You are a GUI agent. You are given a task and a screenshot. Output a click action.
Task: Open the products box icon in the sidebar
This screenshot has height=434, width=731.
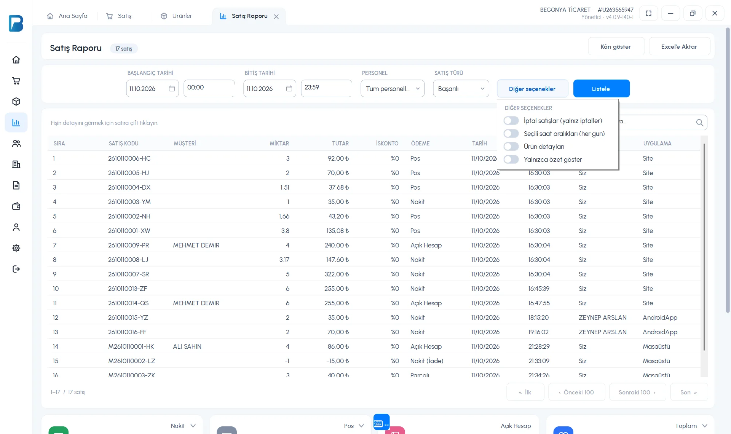click(x=16, y=102)
